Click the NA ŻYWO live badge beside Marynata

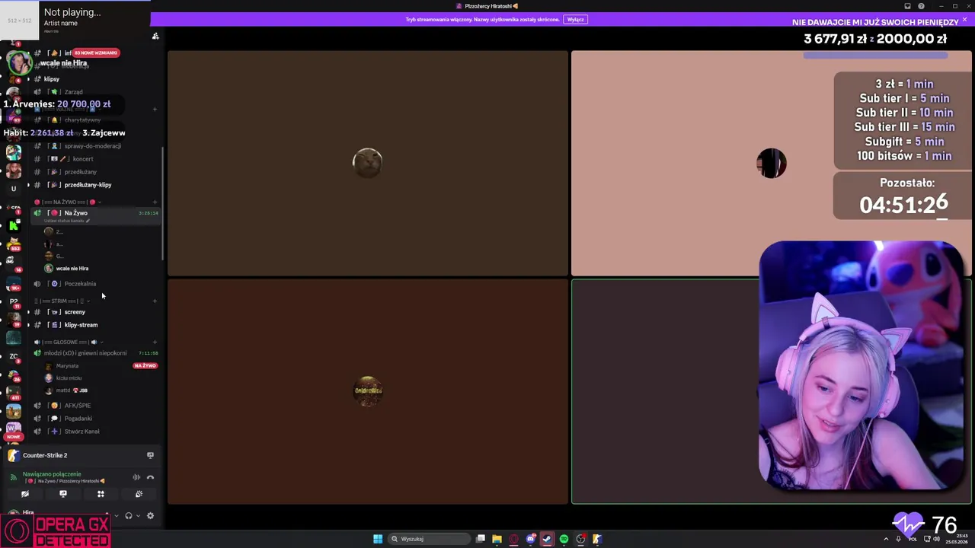click(x=145, y=366)
